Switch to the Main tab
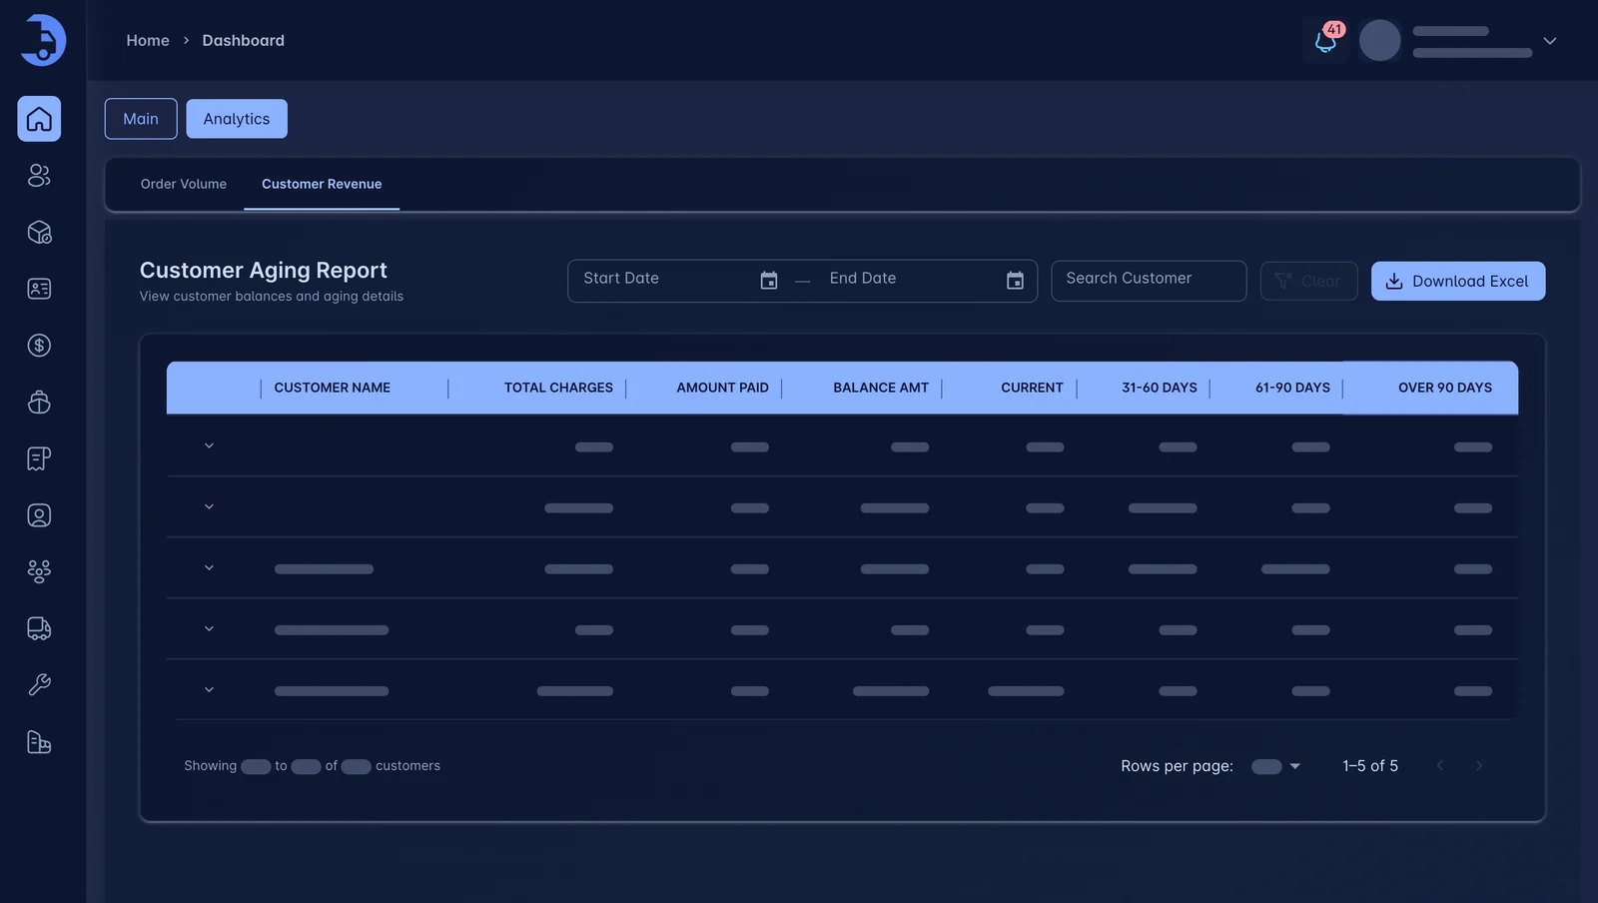The width and height of the screenshot is (1598, 903). tap(141, 119)
